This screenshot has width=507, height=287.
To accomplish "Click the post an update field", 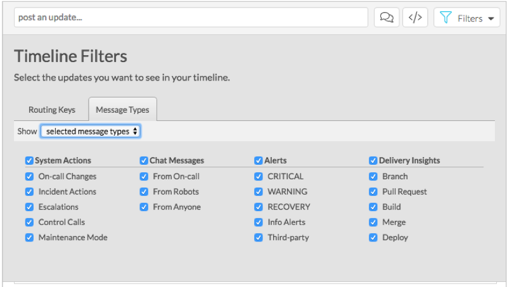I will (190, 18).
